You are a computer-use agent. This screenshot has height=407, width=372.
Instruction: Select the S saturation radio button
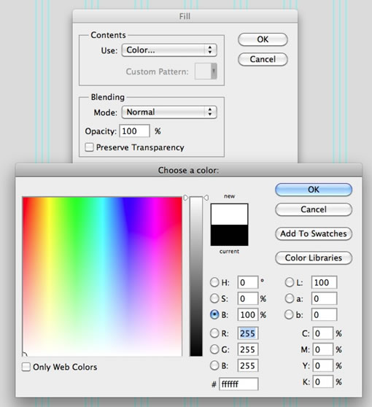tap(214, 298)
